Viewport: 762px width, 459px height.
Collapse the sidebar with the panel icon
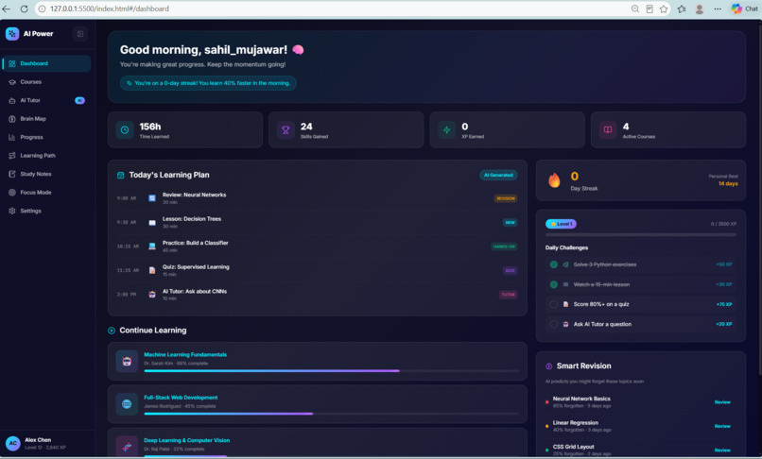pyautogui.click(x=80, y=34)
